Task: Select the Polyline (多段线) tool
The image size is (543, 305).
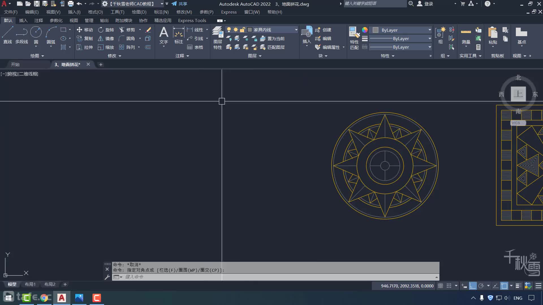Action: (x=21, y=35)
